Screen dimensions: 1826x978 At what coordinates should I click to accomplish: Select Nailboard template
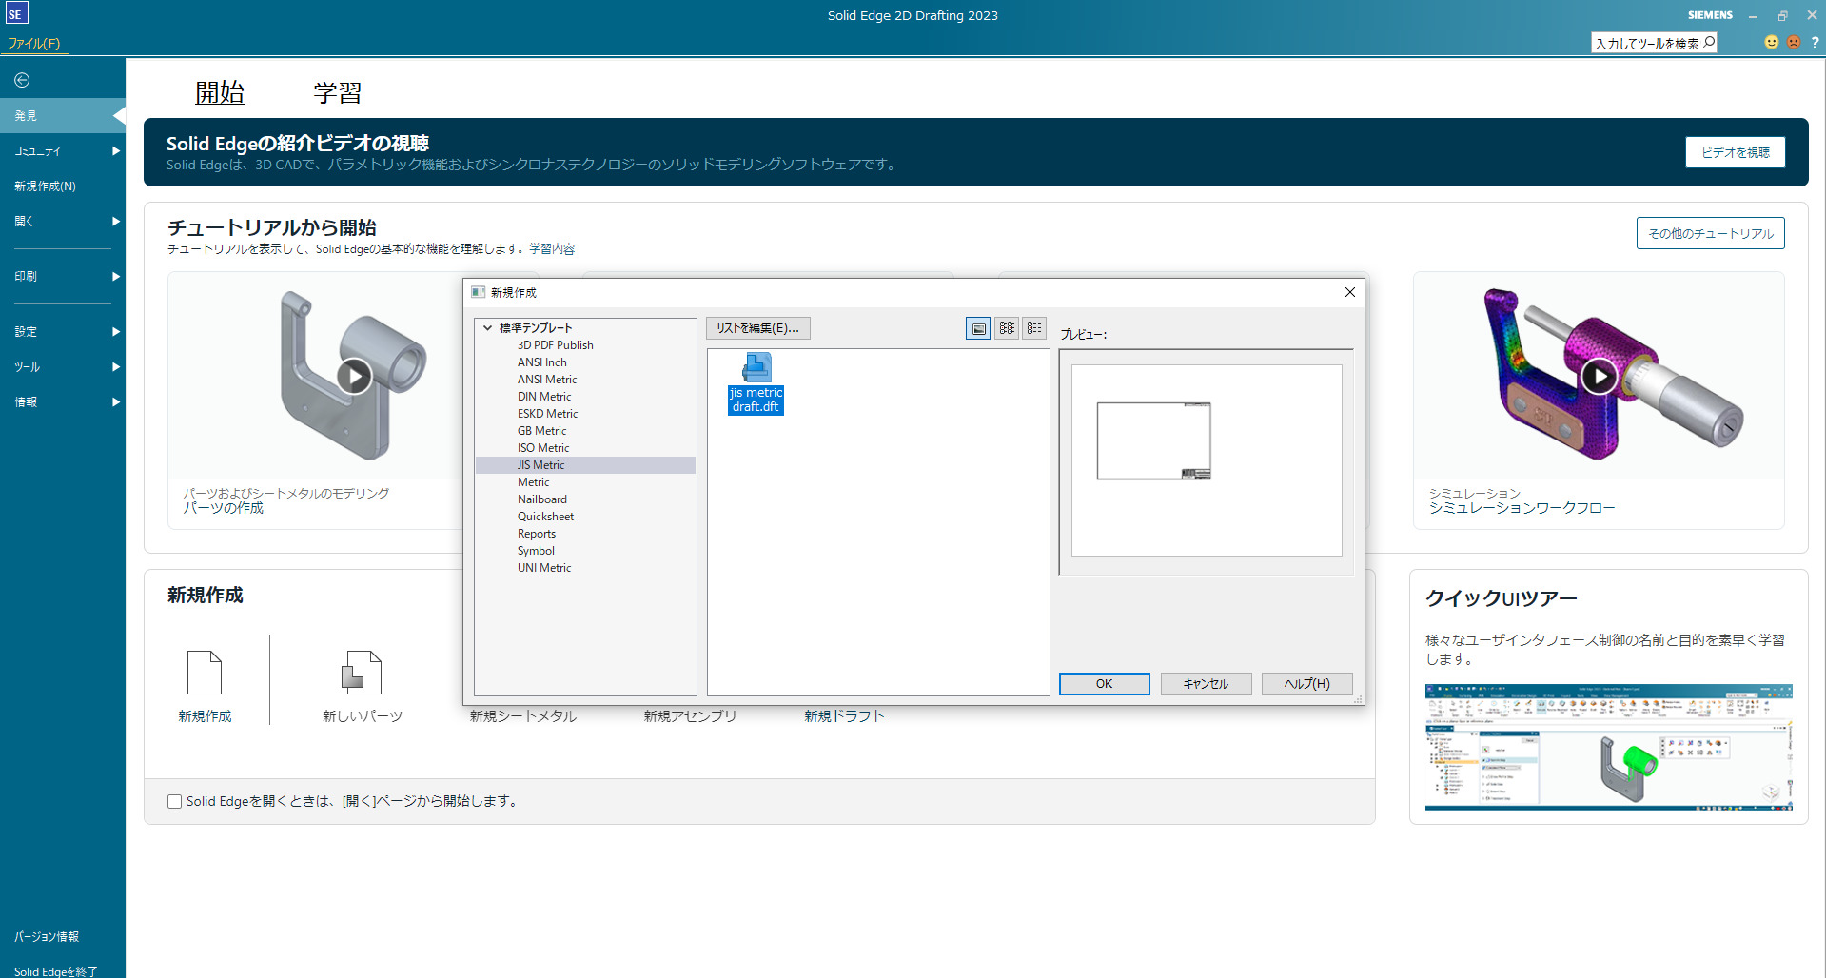(541, 499)
